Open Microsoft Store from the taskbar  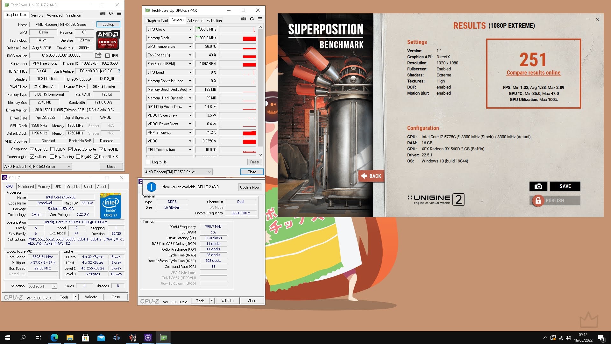point(85,338)
